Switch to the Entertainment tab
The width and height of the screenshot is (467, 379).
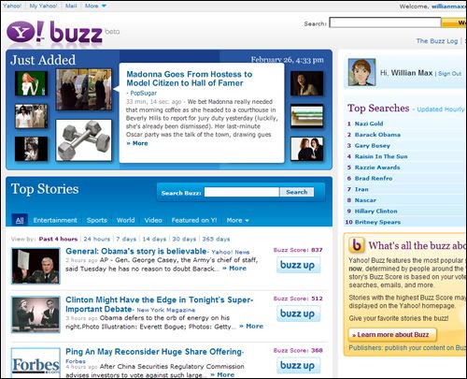[x=55, y=220]
